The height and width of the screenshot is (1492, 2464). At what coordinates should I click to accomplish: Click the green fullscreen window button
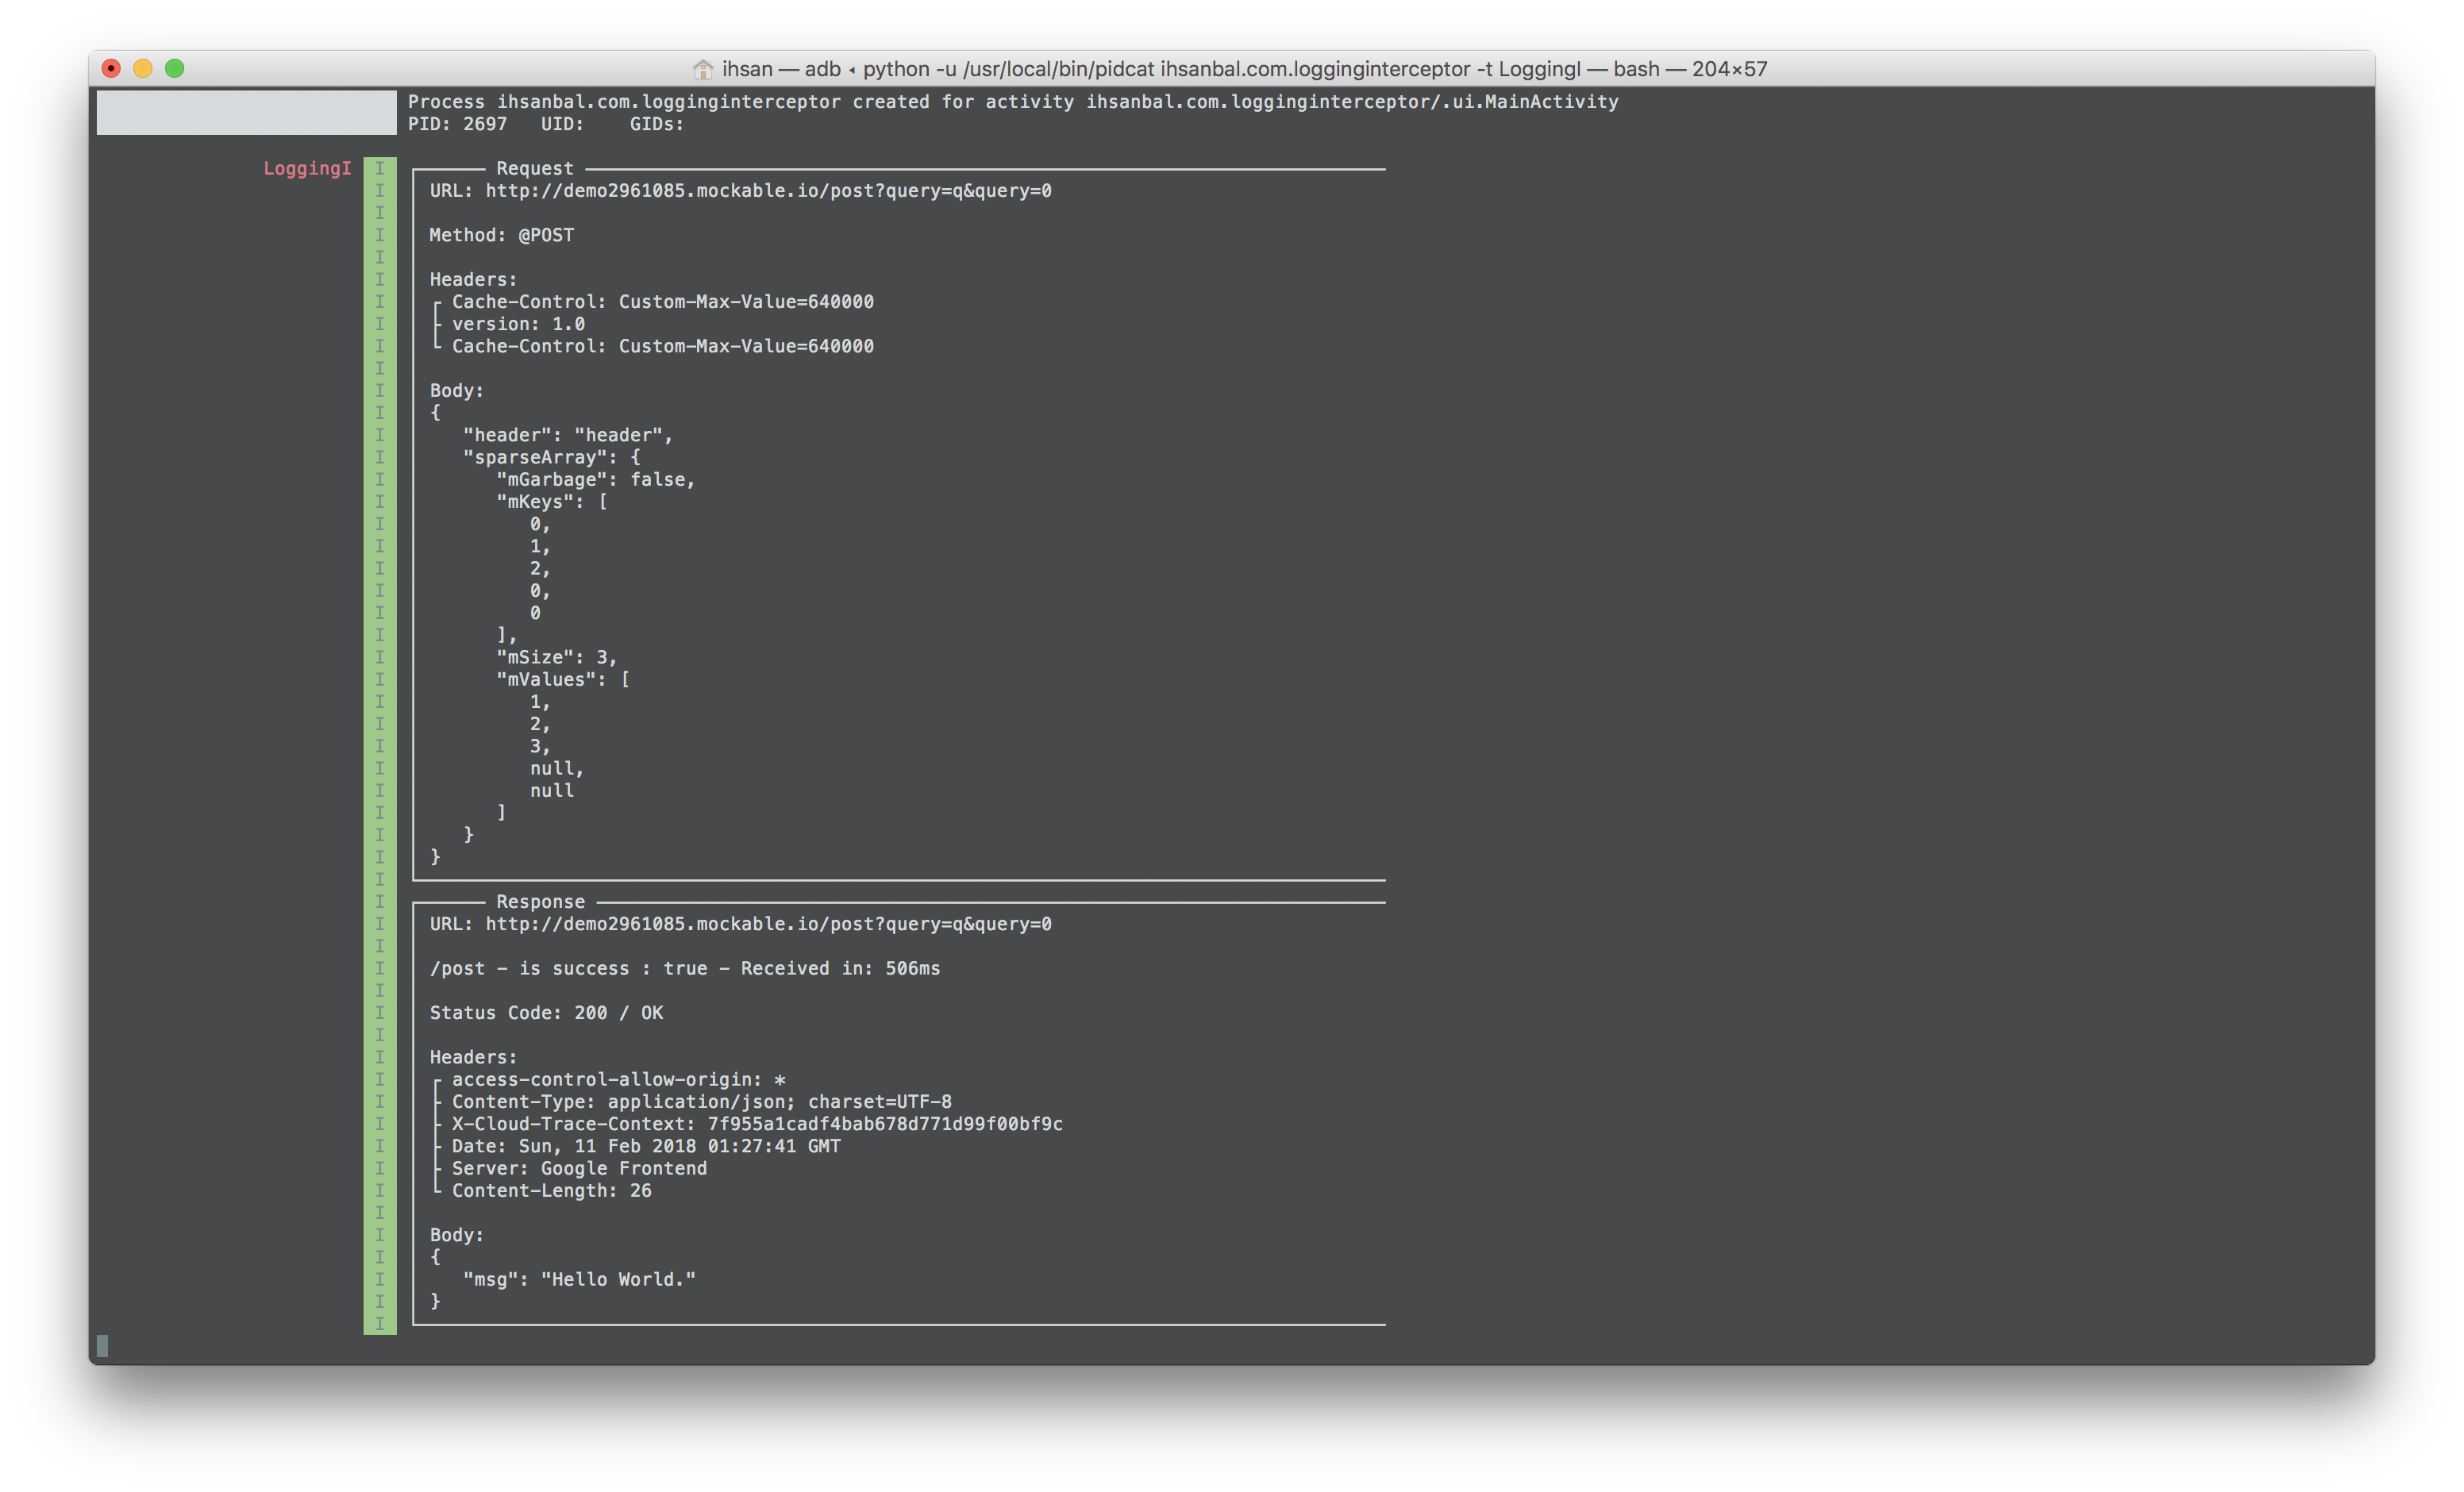[175, 68]
